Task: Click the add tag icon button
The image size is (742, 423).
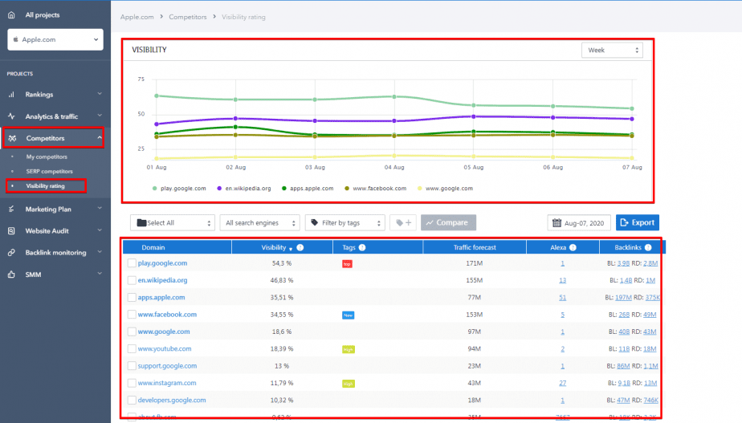Action: pos(403,222)
